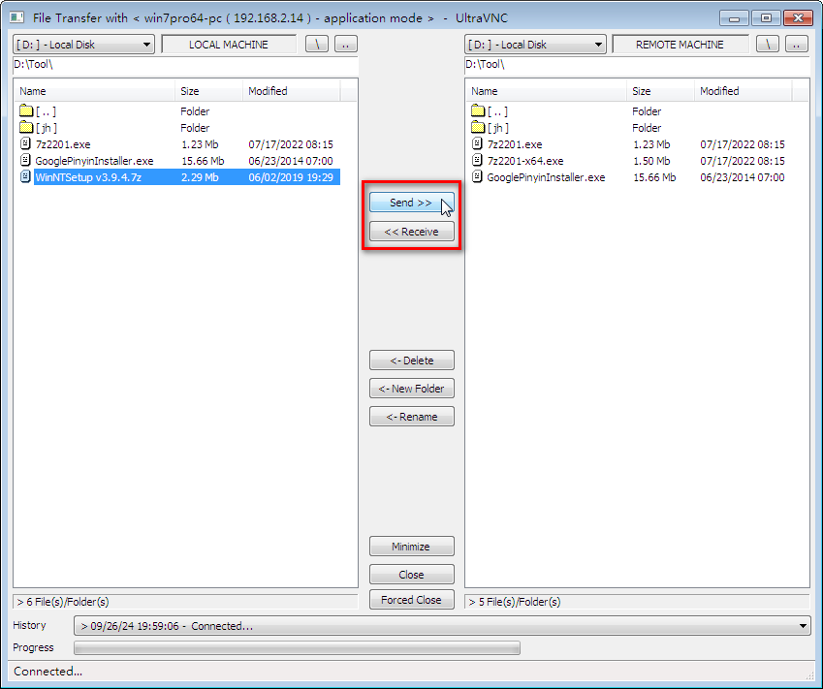This screenshot has width=823, height=689.
Task: Click the file icon of local GooglePinyinInstaller.exe
Action: [x=25, y=160]
